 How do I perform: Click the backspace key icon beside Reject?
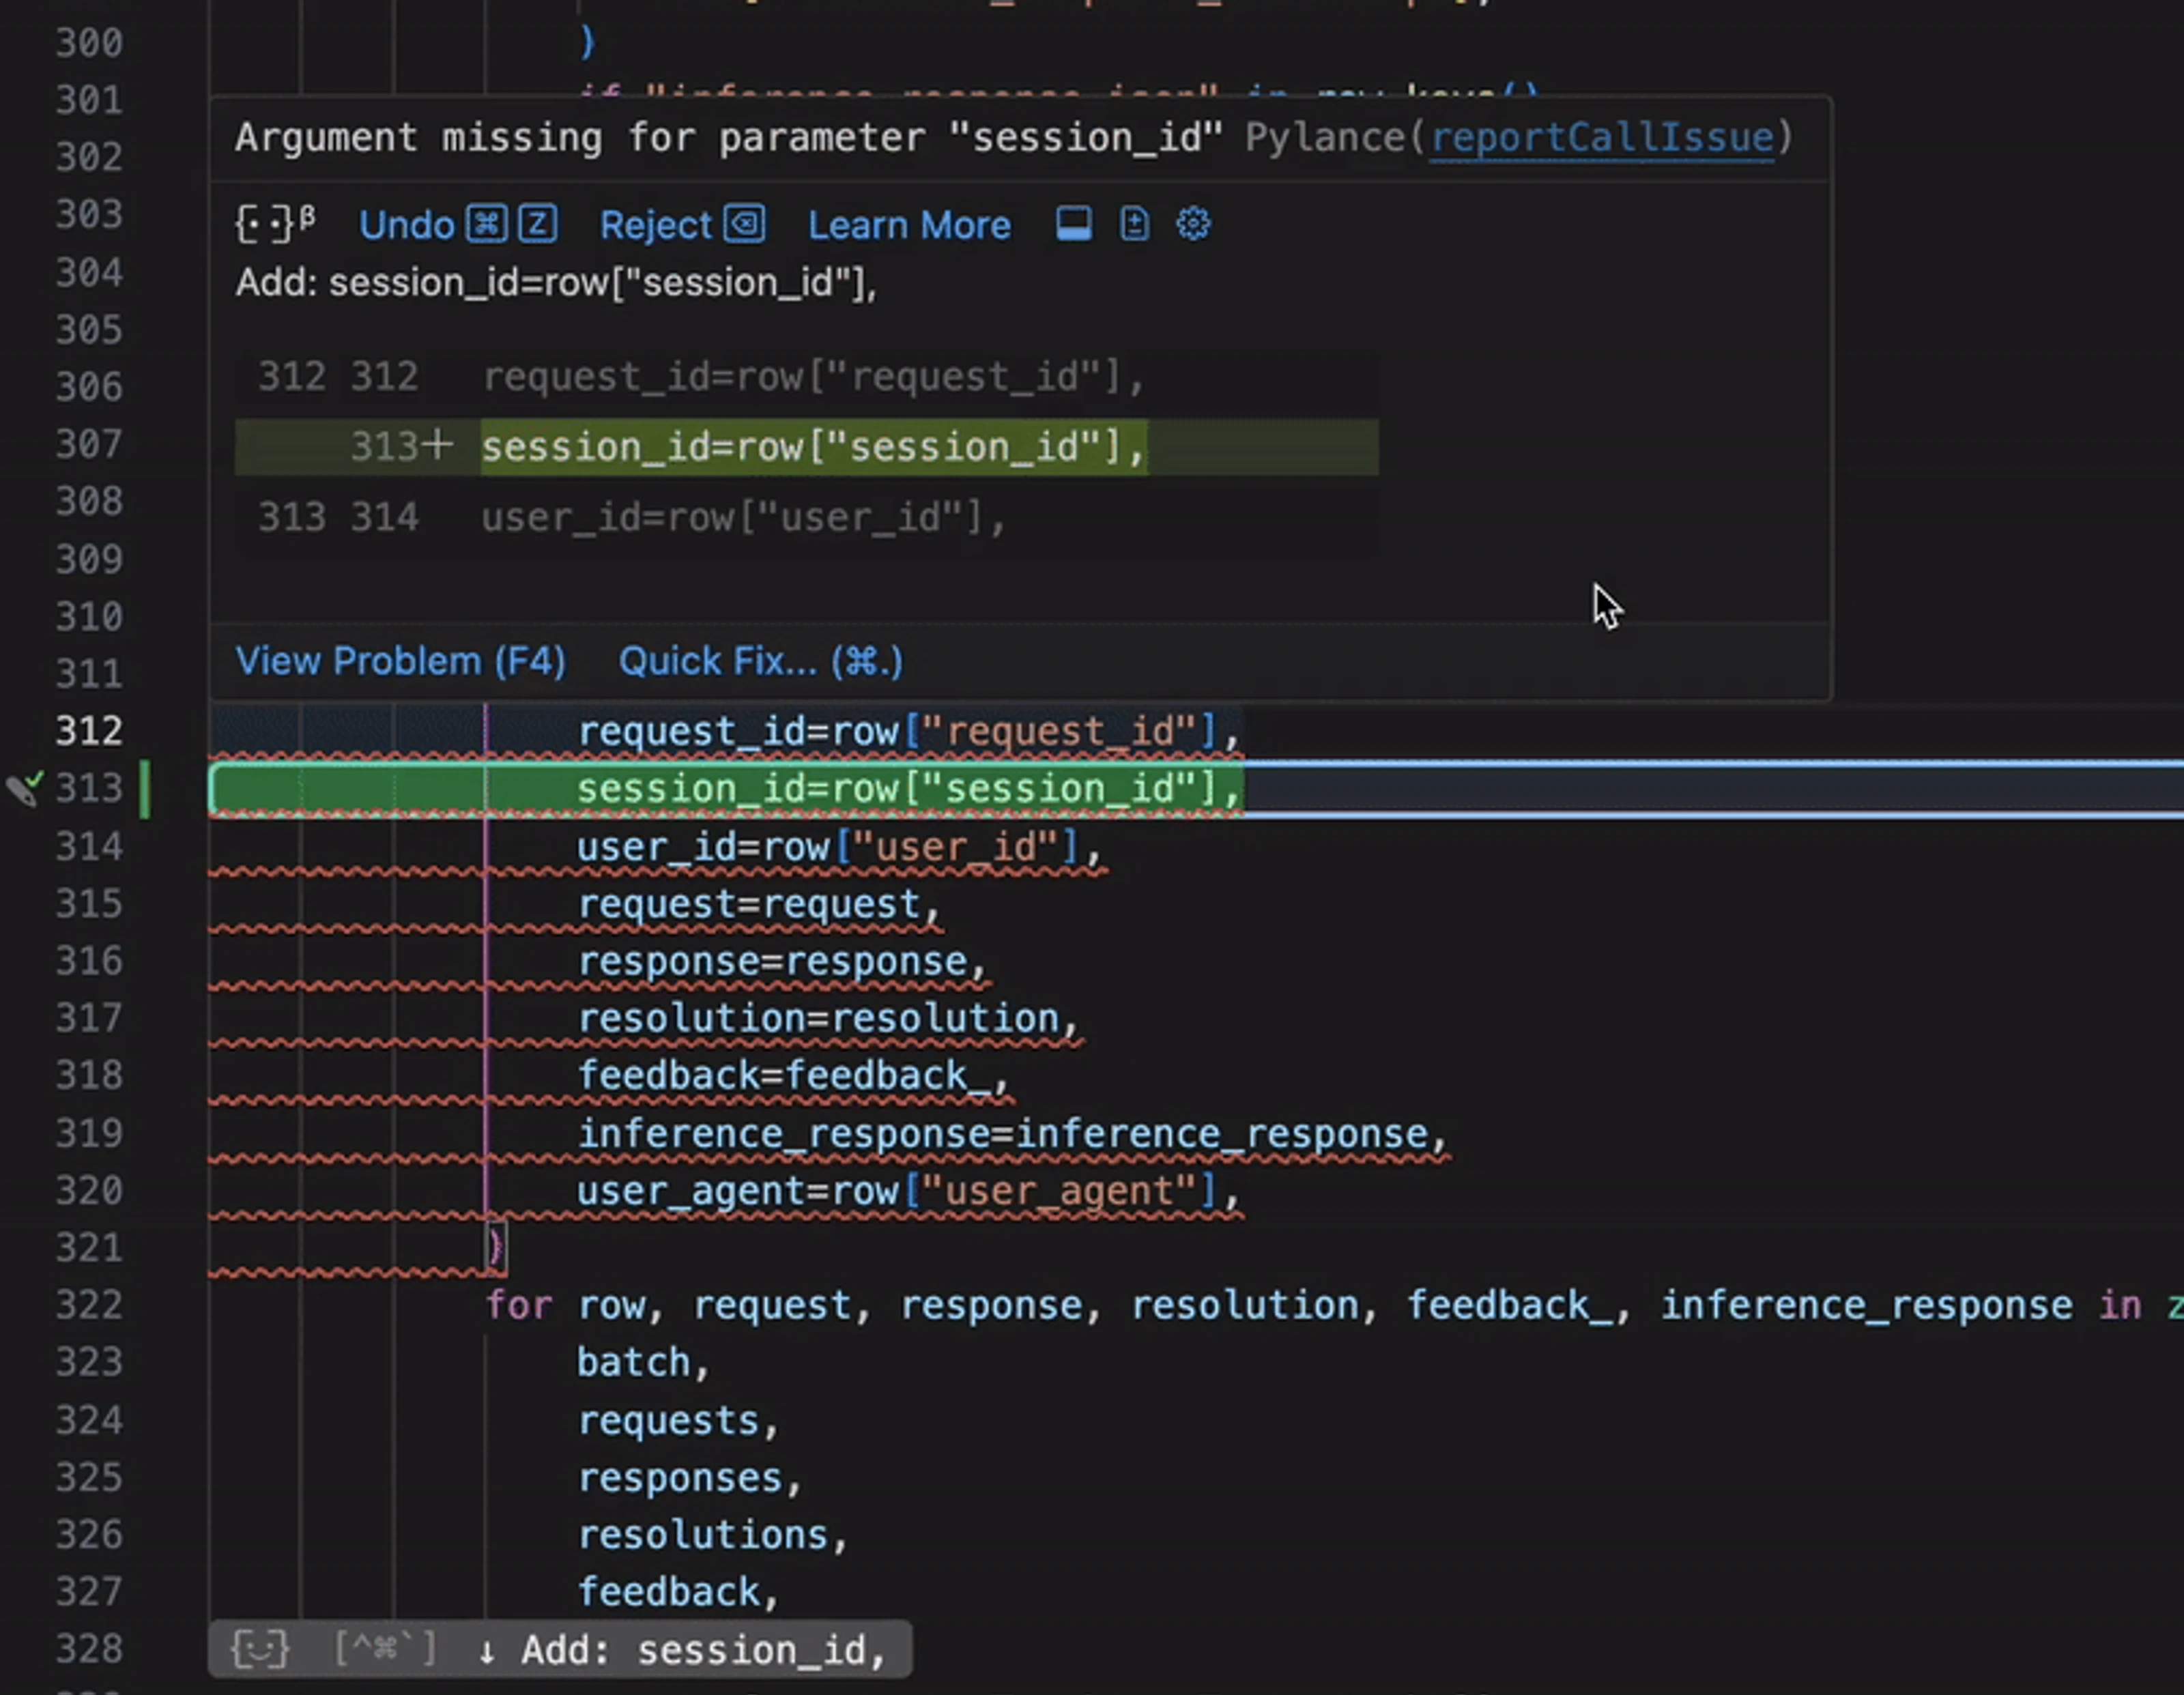745,224
